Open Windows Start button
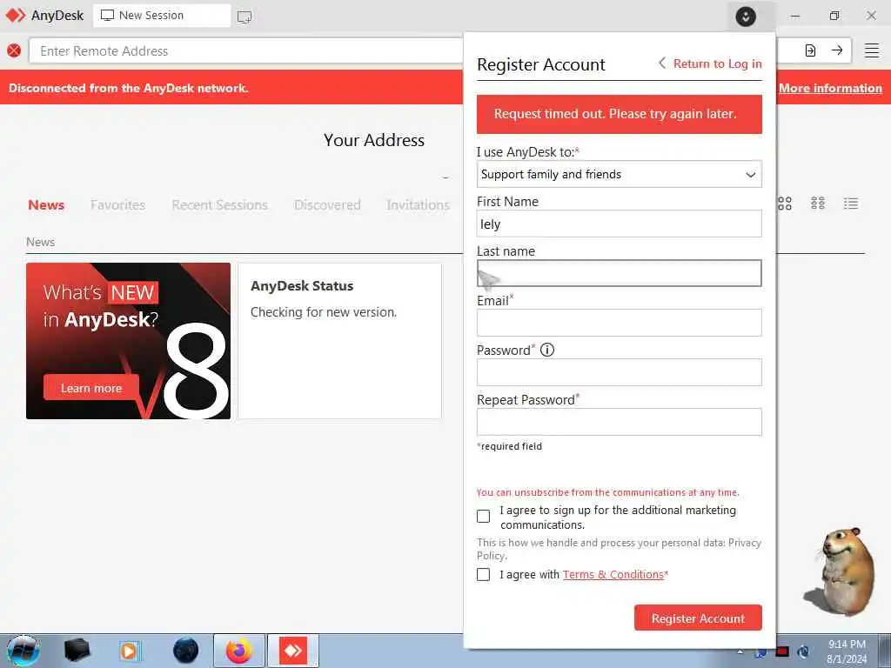891x668 pixels. [x=23, y=651]
